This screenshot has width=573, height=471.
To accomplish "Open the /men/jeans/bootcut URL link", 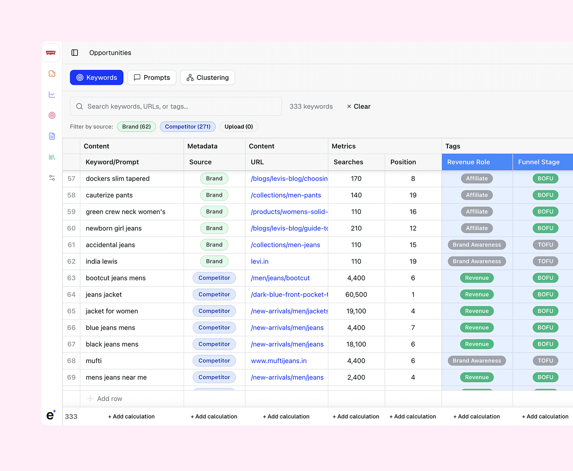I will pyautogui.click(x=280, y=278).
